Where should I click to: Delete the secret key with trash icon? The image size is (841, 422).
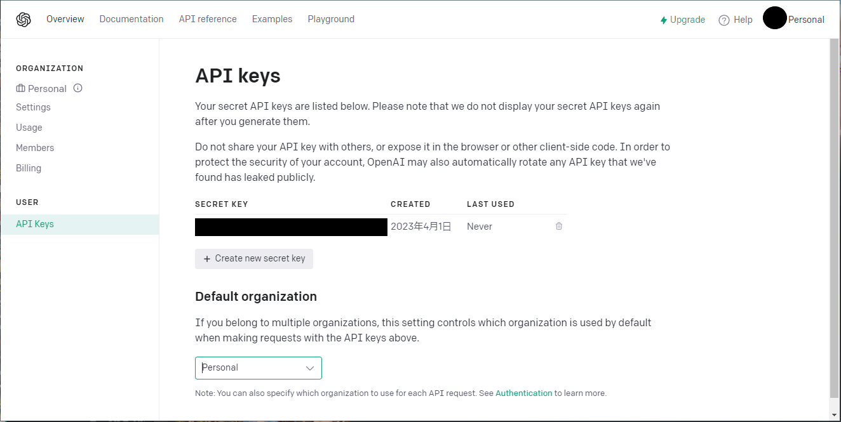point(559,226)
